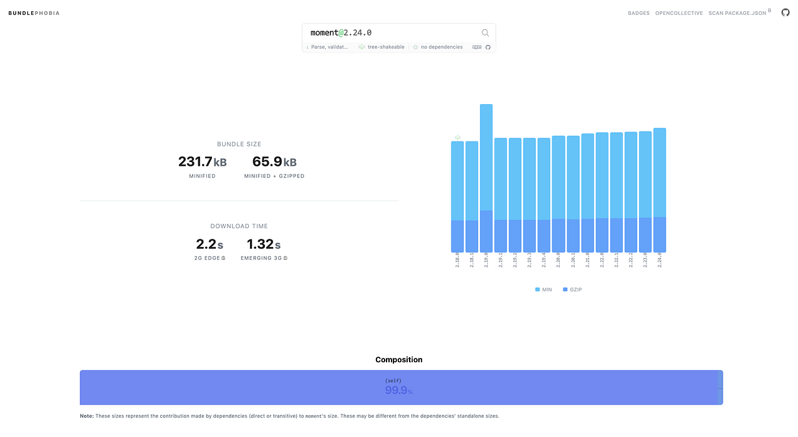Click the small '...' composition segment
This screenshot has height=437, width=798.
(720, 388)
